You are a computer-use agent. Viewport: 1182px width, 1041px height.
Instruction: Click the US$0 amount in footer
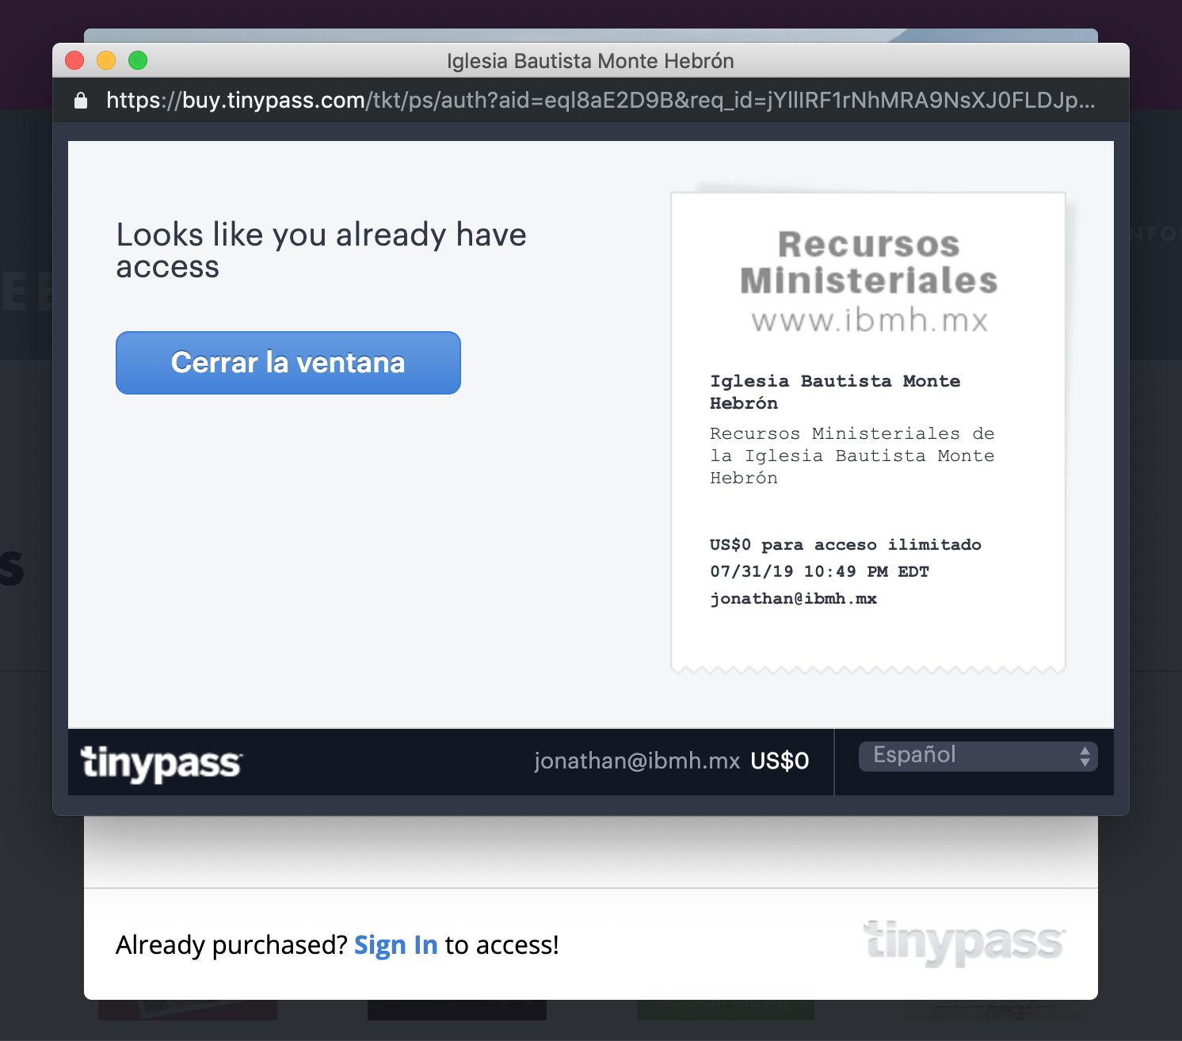coord(780,761)
